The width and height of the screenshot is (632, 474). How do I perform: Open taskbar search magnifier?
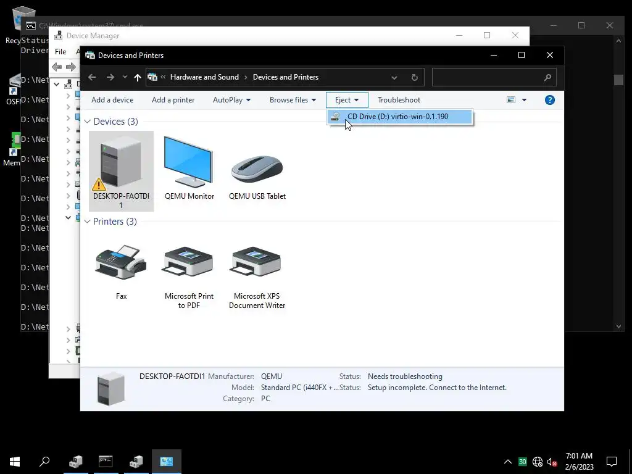click(44, 462)
